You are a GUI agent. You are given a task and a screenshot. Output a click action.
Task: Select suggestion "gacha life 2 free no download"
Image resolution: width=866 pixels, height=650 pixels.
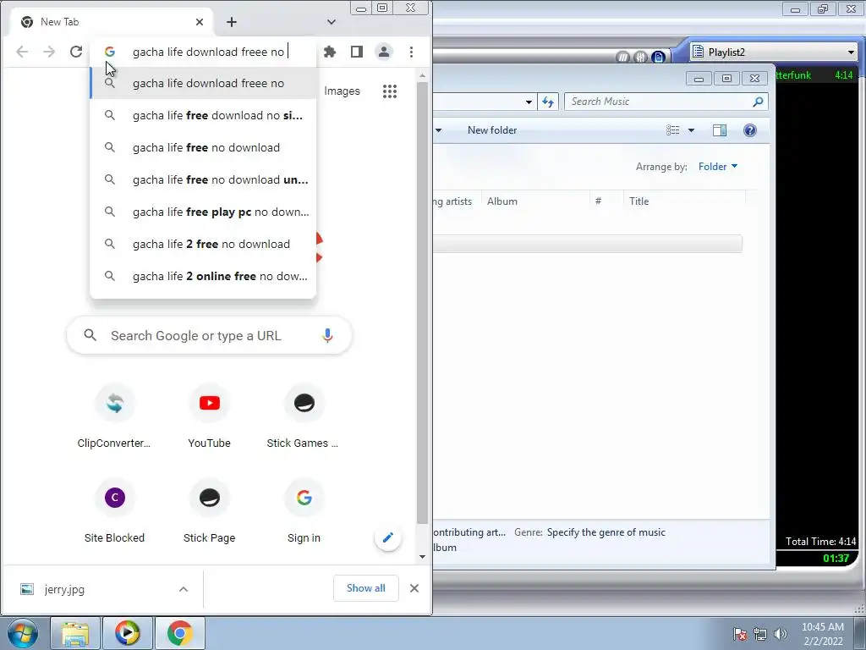tap(203, 244)
